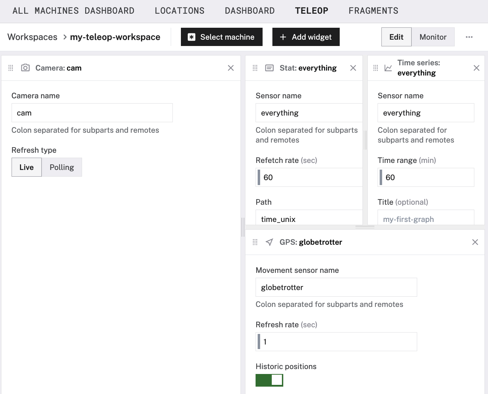Click the Select machine button

tap(222, 37)
